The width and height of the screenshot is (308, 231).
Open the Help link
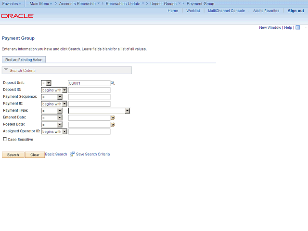pos(288,27)
